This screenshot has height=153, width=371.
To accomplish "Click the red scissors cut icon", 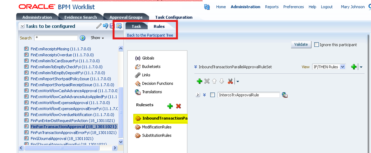I will coord(230,81).
